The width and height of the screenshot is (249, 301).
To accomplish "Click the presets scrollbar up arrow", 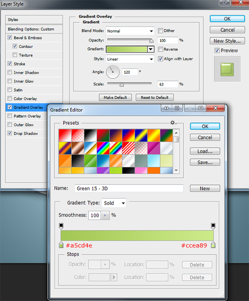I will tap(176, 133).
